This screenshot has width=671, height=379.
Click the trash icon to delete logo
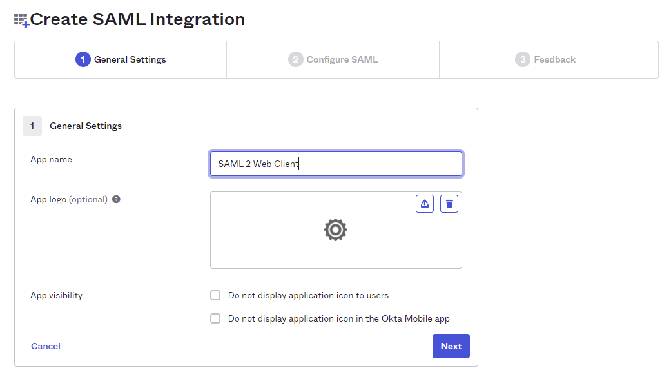pos(449,204)
